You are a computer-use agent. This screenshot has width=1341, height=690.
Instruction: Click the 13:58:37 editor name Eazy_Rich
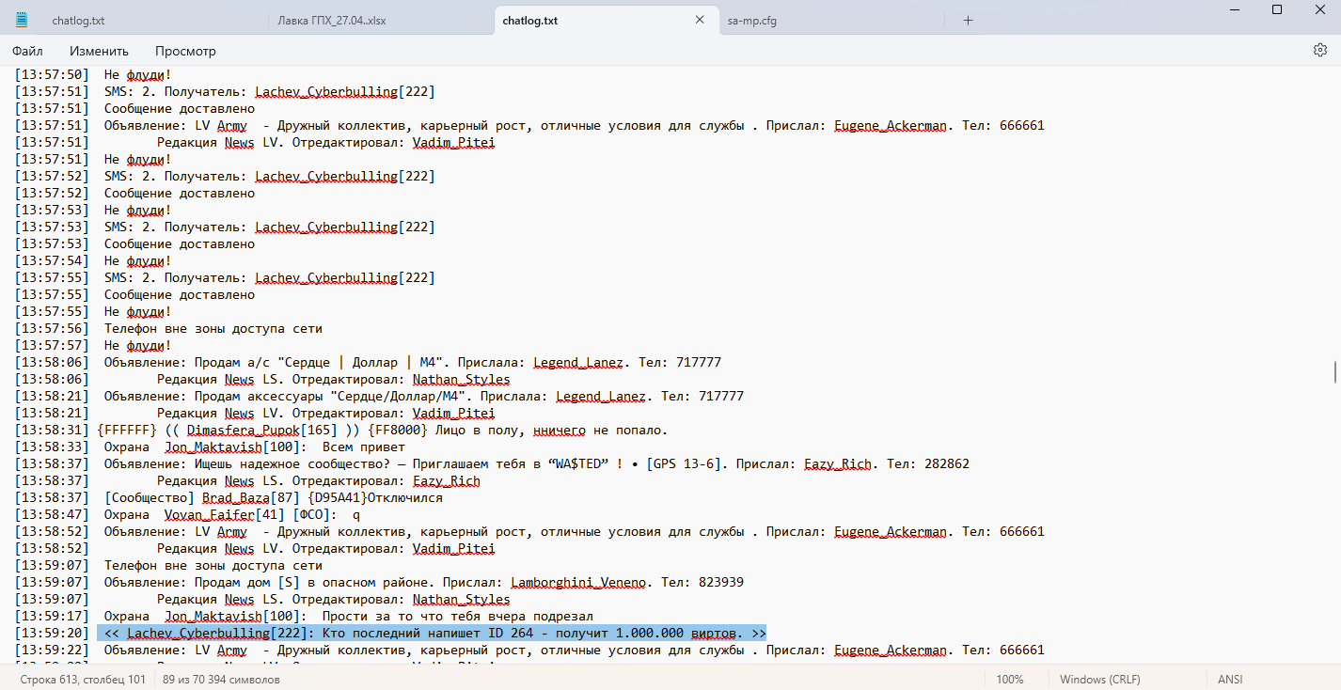pyautogui.click(x=447, y=481)
